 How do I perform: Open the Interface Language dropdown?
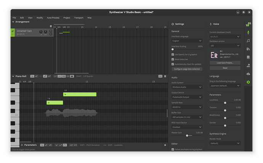tap(187, 41)
